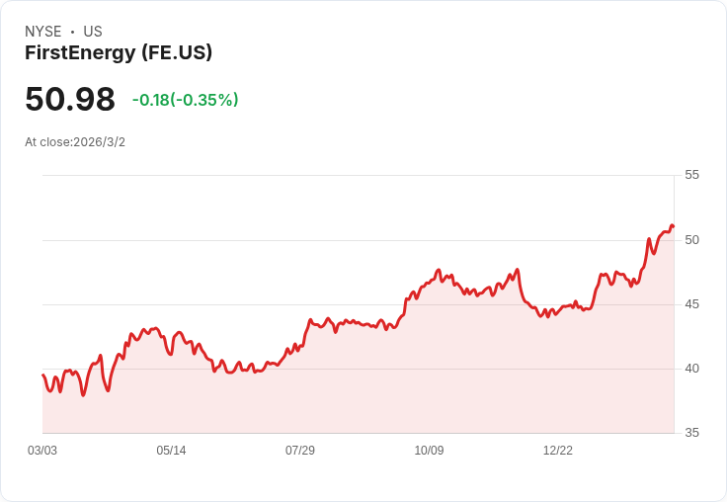Viewport: 727px width, 502px height.
Task: Click the NYSE exchange label
Action: pyautogui.click(x=43, y=32)
